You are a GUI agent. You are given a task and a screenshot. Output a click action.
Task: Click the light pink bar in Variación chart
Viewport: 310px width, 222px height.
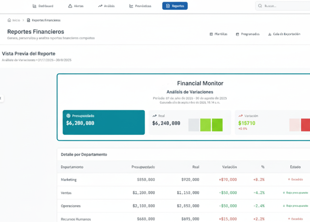(295, 125)
